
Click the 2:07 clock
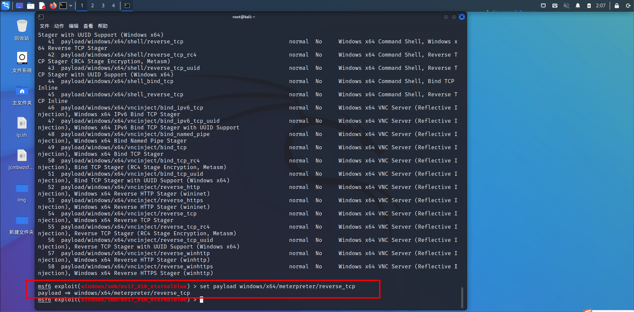point(601,6)
